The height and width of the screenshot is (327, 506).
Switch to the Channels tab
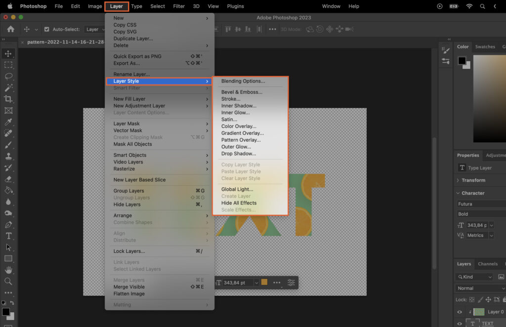489,264
